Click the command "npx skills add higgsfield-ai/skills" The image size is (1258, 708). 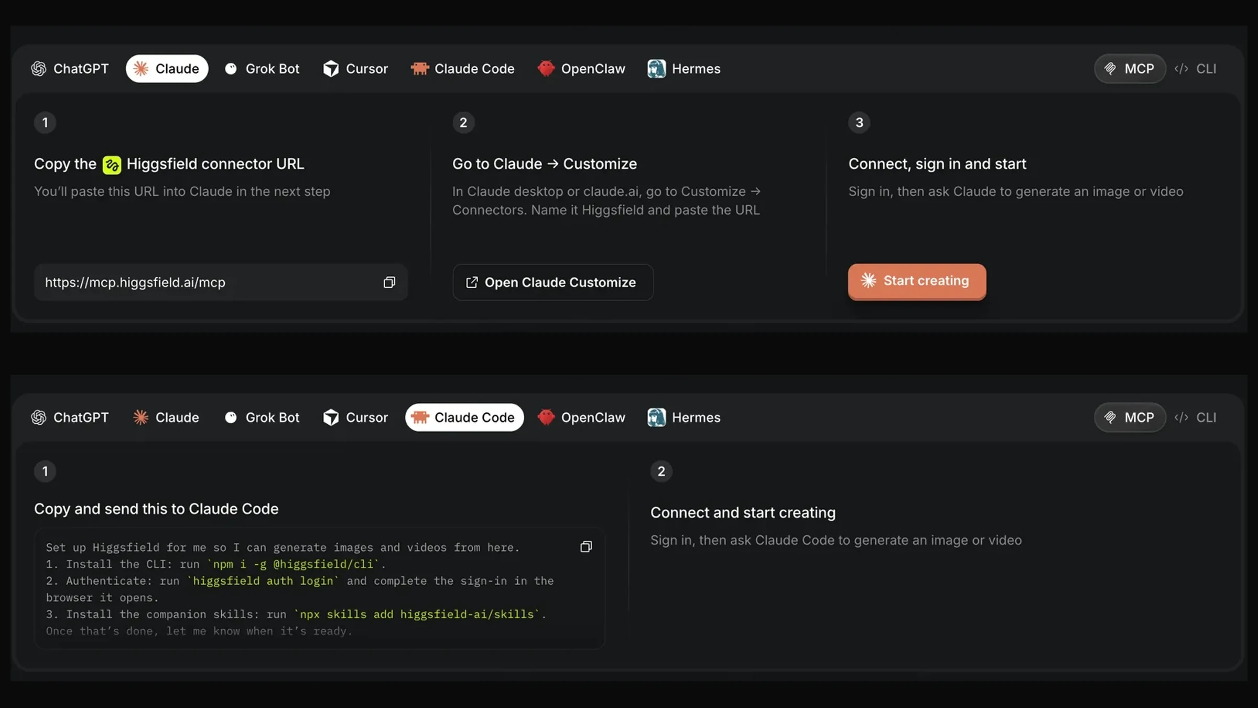coord(417,615)
